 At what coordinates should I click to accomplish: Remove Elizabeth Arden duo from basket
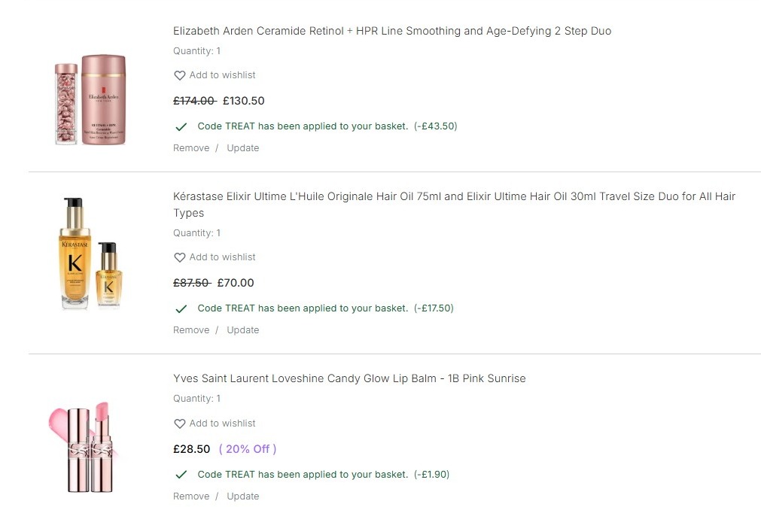[x=191, y=148]
